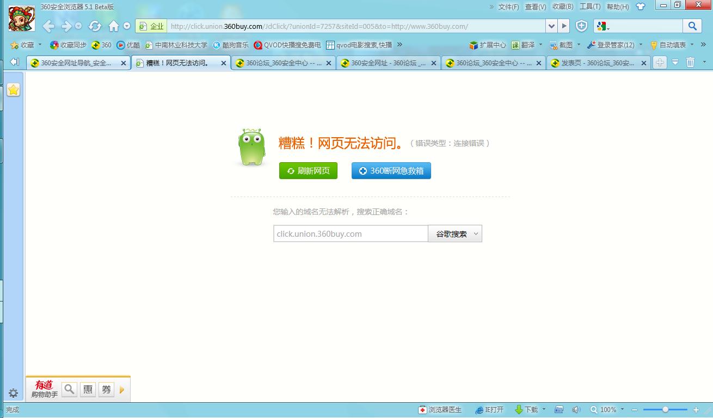
Task: Click the zoom out minus button
Action: pyautogui.click(x=635, y=410)
